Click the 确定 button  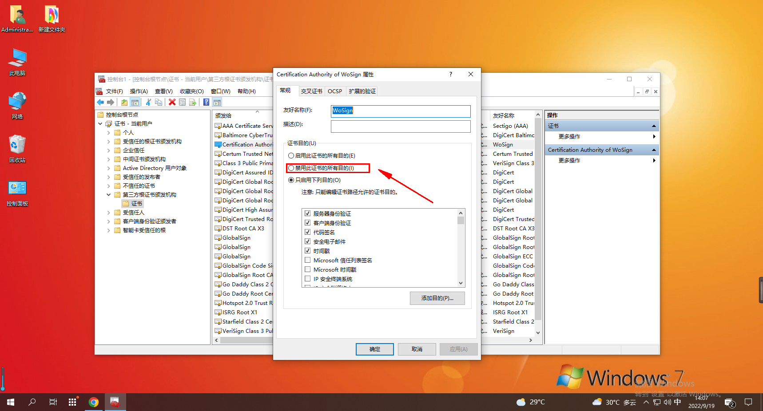(x=375, y=349)
